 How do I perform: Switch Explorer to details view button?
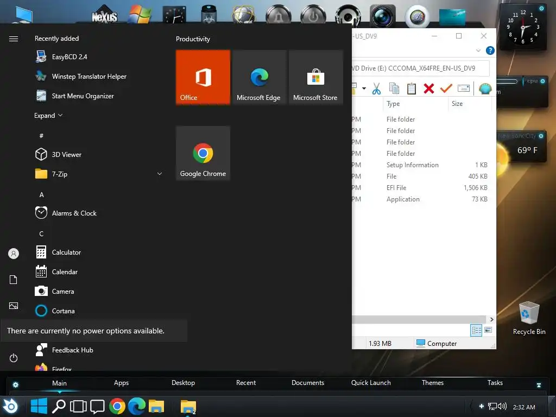tap(476, 331)
